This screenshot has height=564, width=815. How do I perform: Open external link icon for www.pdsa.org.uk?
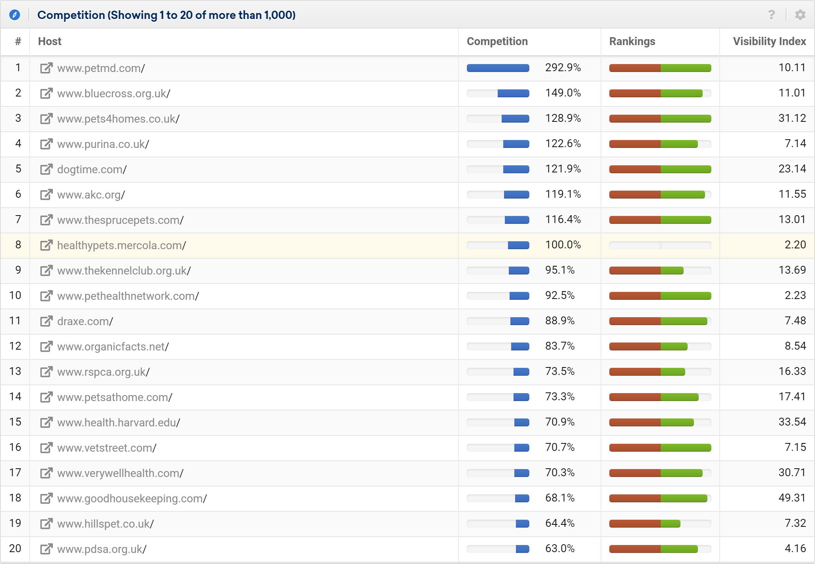[x=46, y=549]
